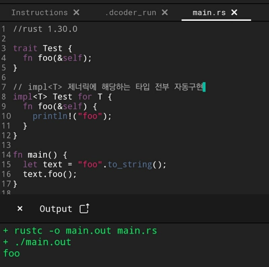Screen dimensions: 269x267
Task: Place cursor on the //rust 1.30.0 comment
Action: point(45,29)
